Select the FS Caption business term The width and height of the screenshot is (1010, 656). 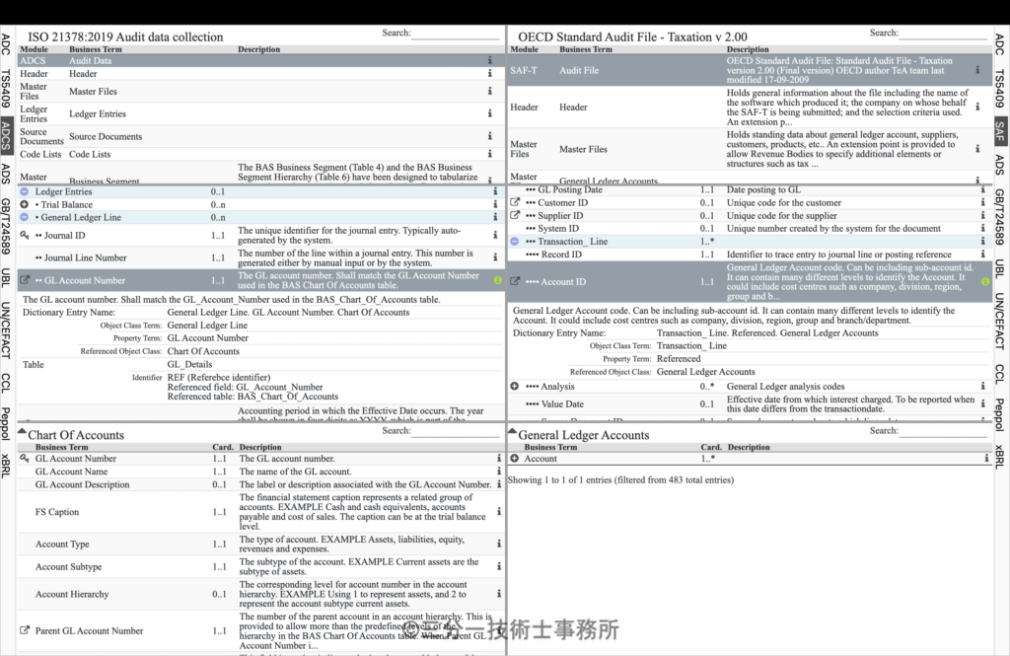pos(57,512)
